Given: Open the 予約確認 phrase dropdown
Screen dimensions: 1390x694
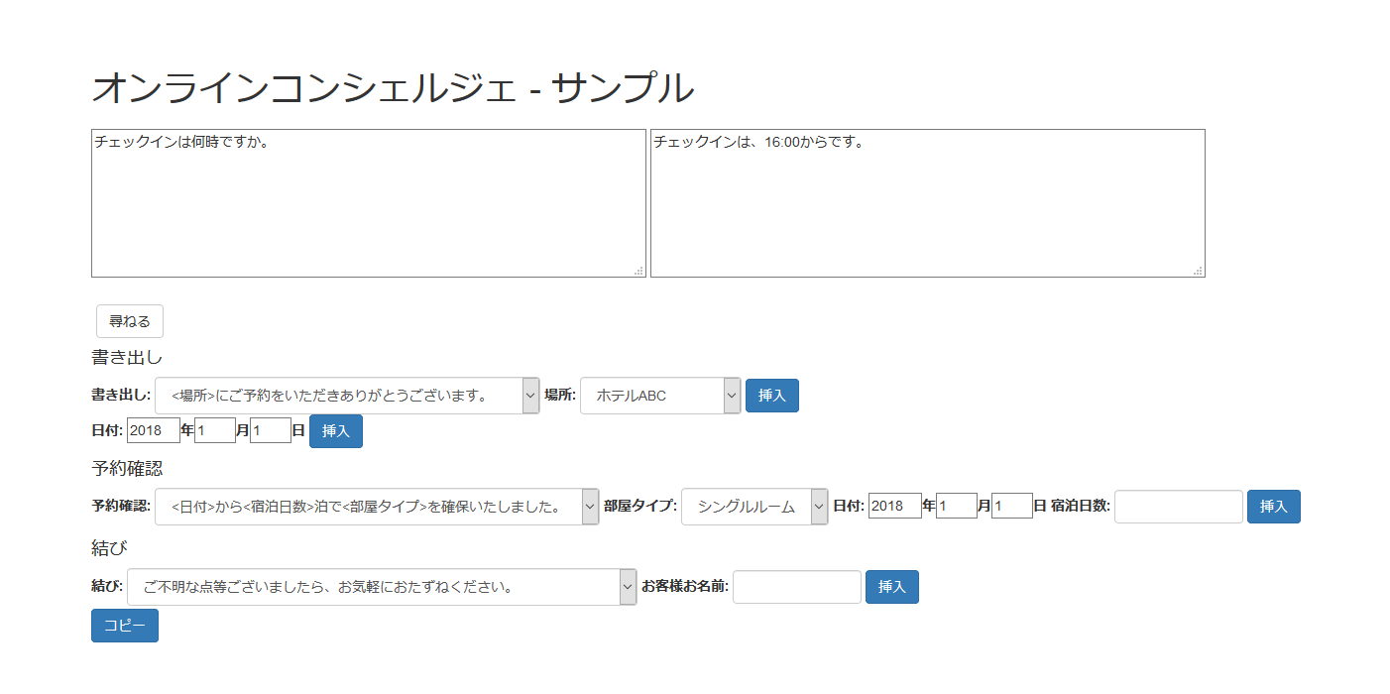Looking at the screenshot, I should pyautogui.click(x=377, y=507).
